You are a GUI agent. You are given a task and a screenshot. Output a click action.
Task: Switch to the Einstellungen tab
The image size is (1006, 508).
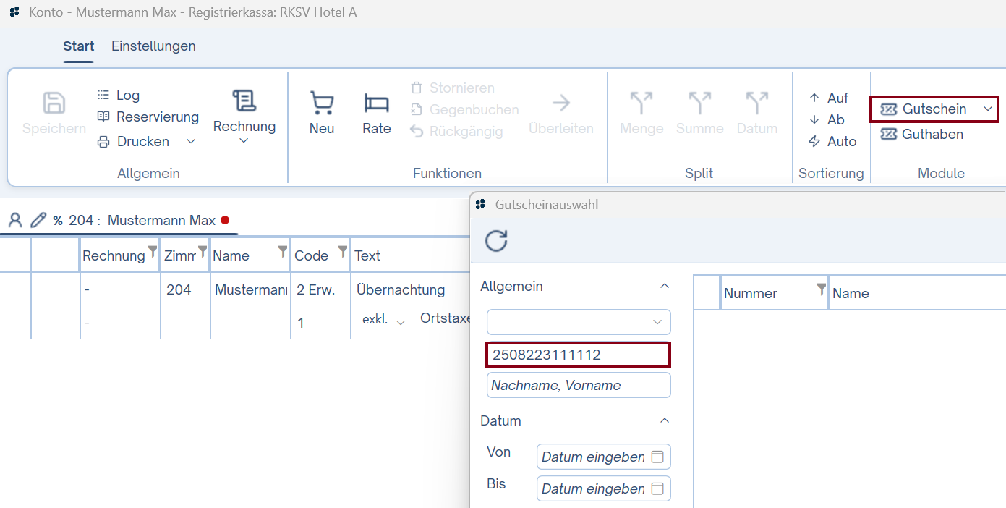pyautogui.click(x=153, y=46)
